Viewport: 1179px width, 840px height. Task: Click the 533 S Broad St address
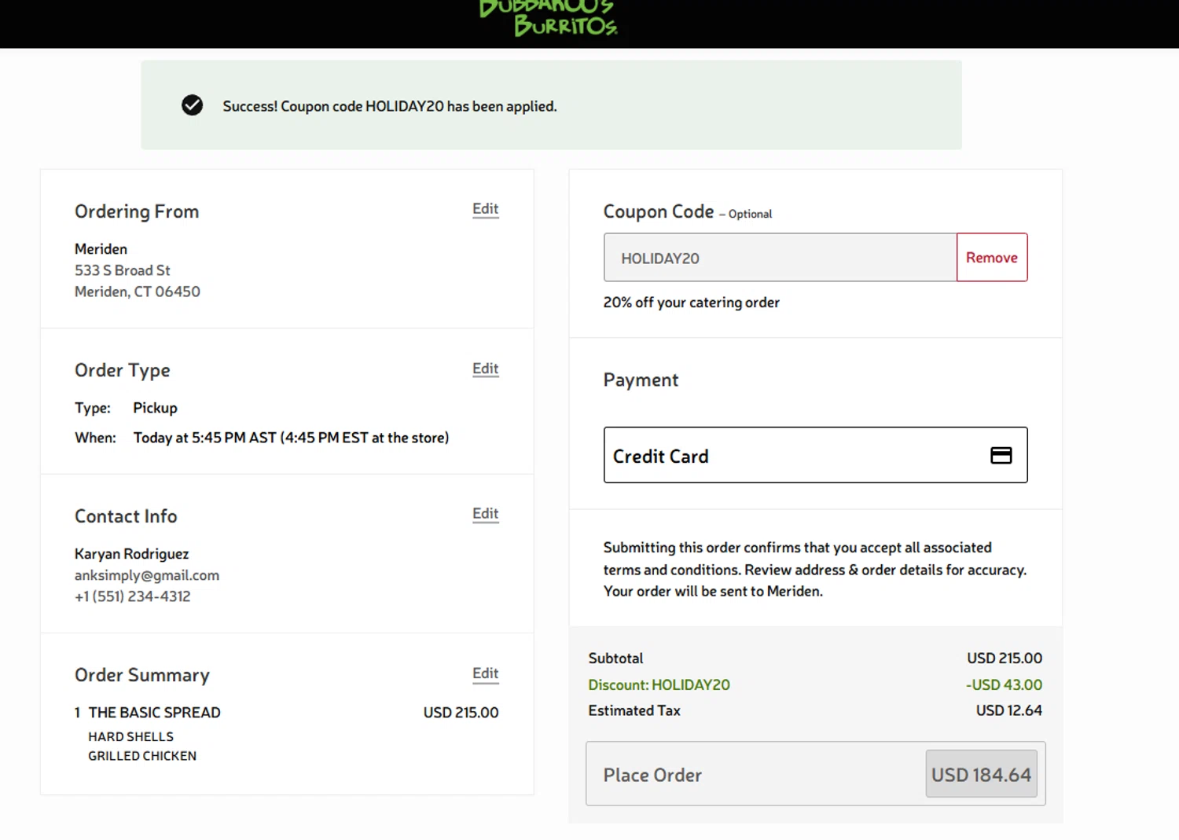(x=122, y=270)
